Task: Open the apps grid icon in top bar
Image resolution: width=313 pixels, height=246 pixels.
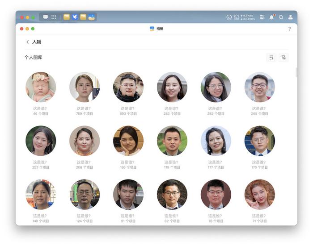Action: [x=54, y=17]
